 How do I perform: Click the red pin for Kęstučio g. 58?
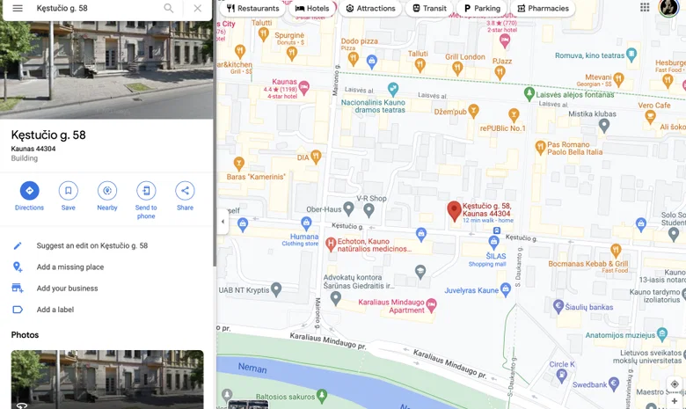(454, 211)
